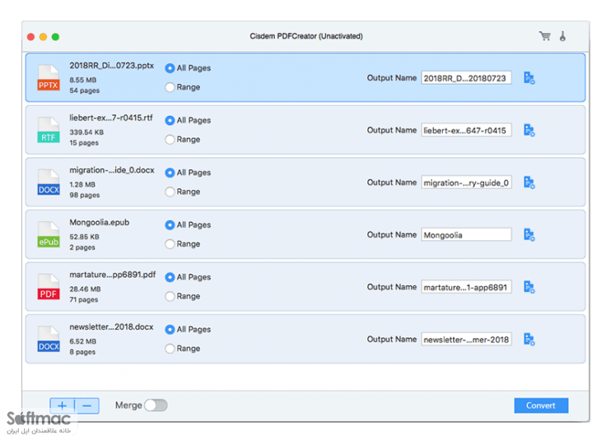
Task: Choose Range for Mongoolia.epub
Action: click(x=170, y=244)
